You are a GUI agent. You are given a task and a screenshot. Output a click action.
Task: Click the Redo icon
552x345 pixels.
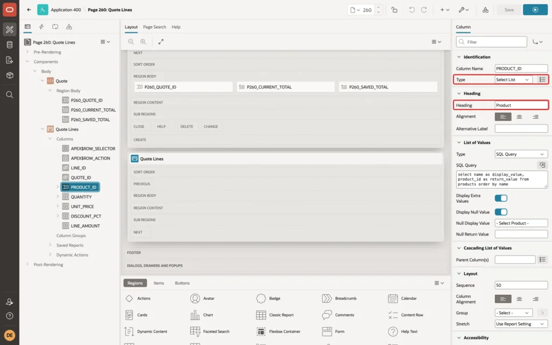tap(424, 10)
